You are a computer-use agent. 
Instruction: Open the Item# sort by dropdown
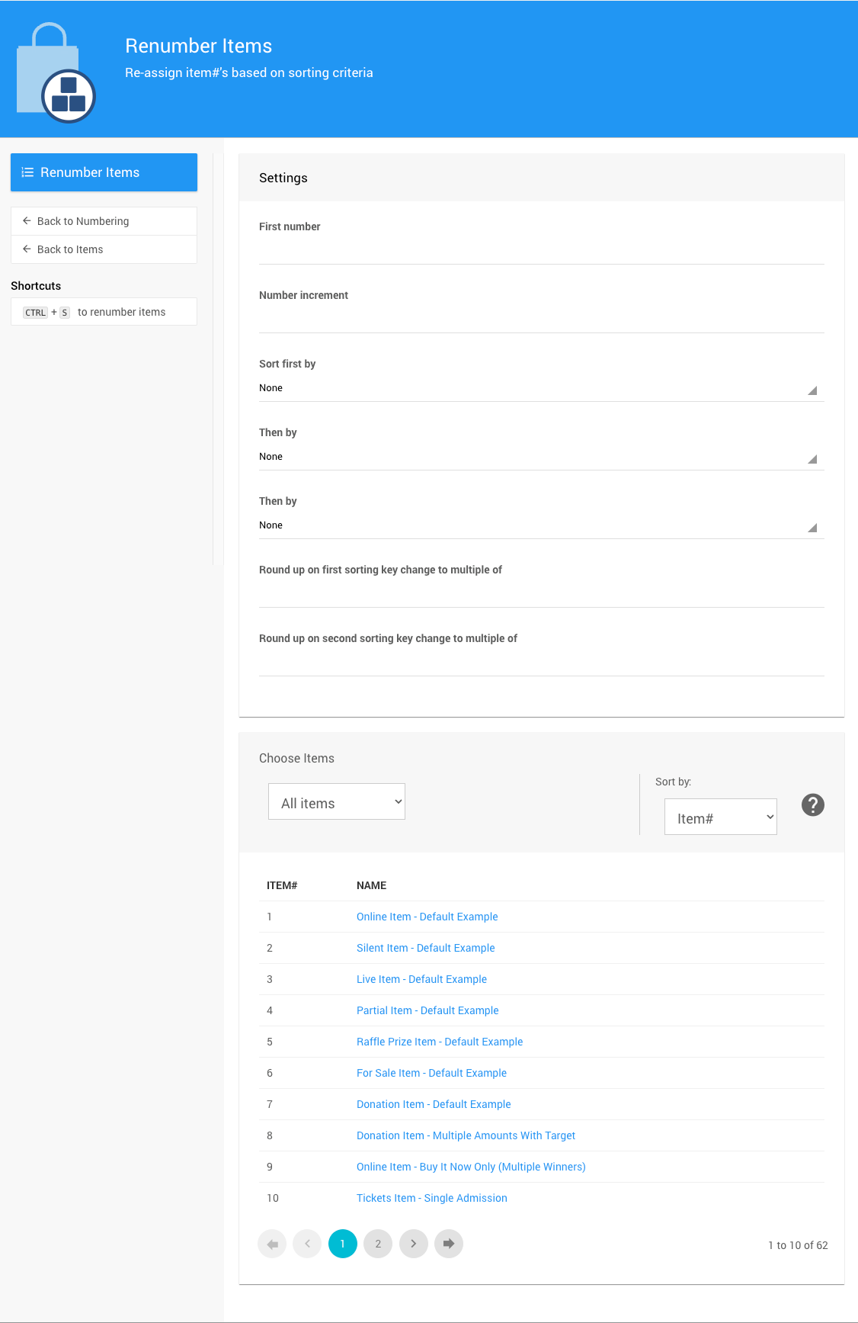(720, 817)
